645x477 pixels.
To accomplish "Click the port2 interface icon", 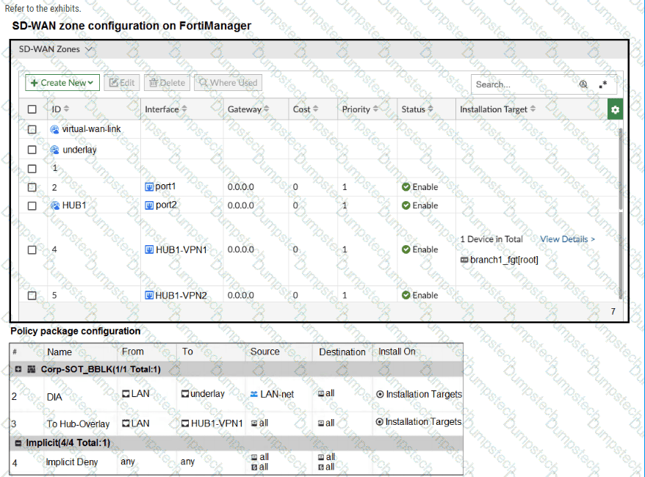I will tap(149, 205).
